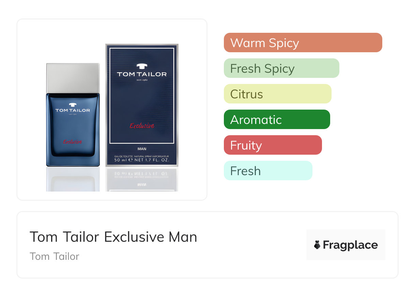Image resolution: width=415 pixels, height=295 pixels.
Task: Click the Tom Tailor box logo emblem
Action: point(142,67)
